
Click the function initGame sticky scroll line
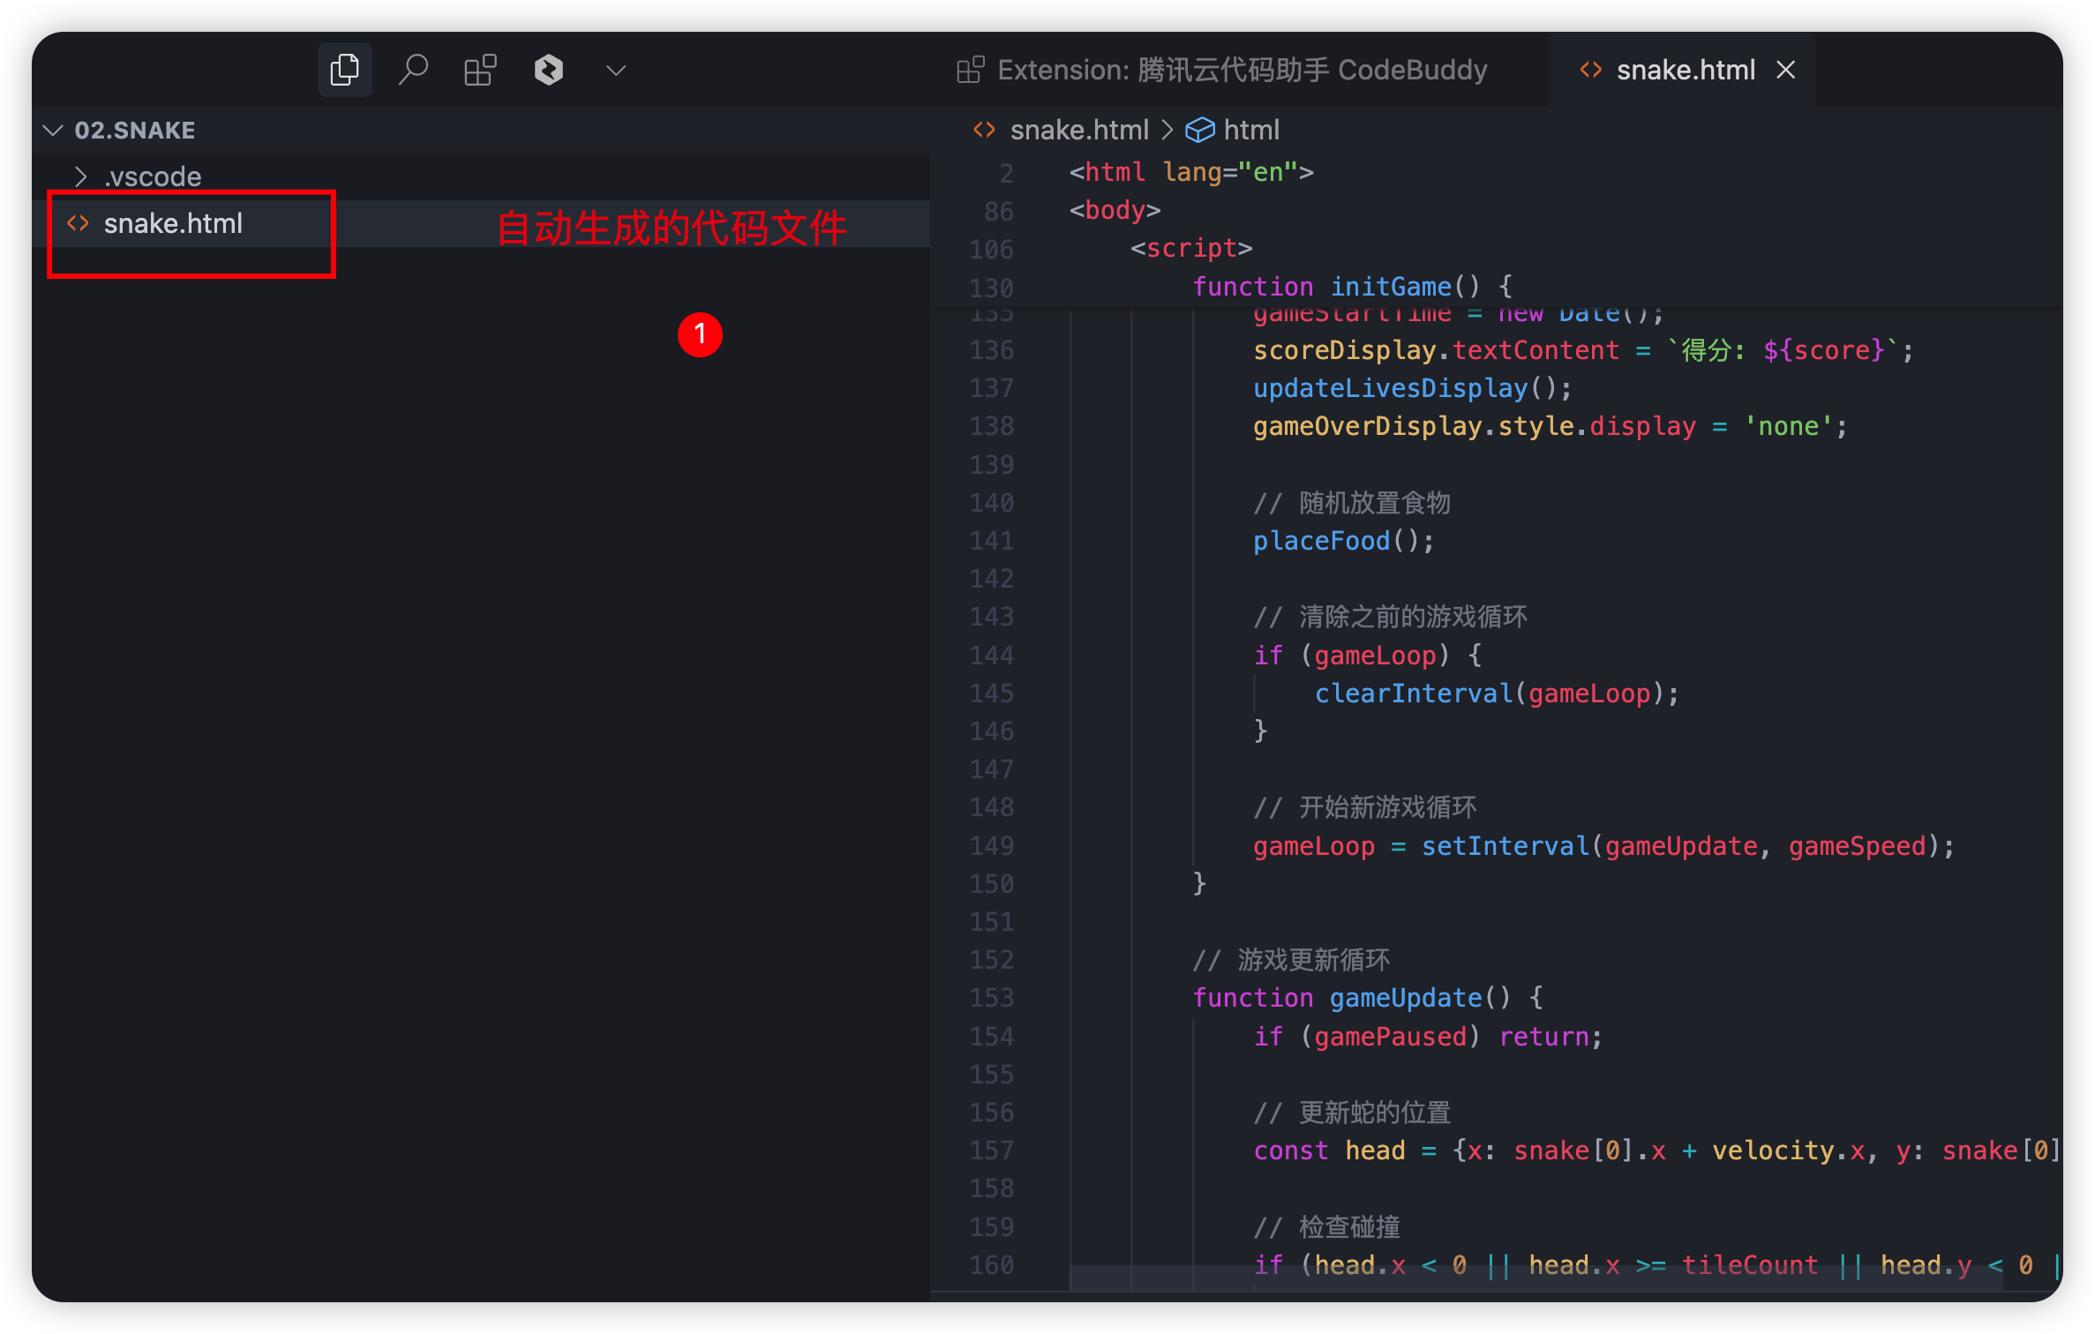pyautogui.click(x=1351, y=287)
